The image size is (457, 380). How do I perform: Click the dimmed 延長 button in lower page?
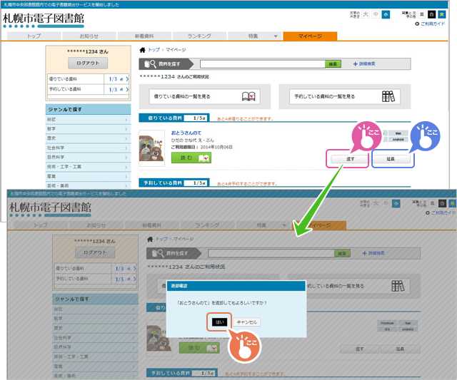(400, 349)
